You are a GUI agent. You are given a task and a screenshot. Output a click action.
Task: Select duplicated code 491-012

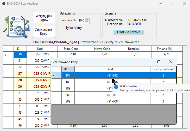pyautogui.click(x=112, y=75)
